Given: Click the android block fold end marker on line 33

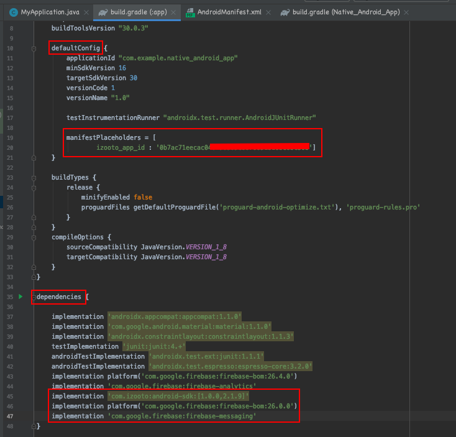Looking at the screenshot, I should [34, 277].
